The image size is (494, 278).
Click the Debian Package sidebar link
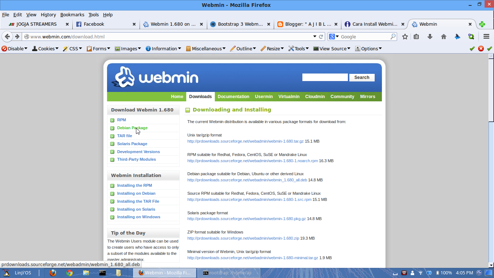coord(132,128)
